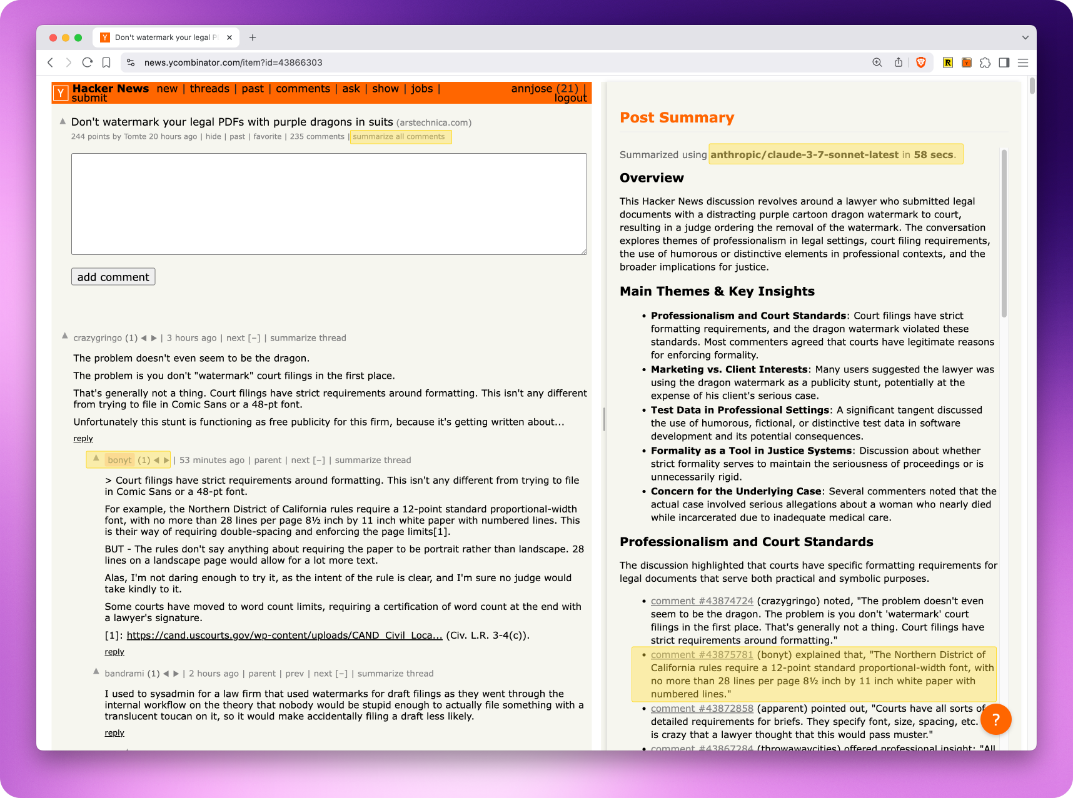Click the Hacker News Y logo
This screenshot has width=1073, height=798.
(61, 93)
